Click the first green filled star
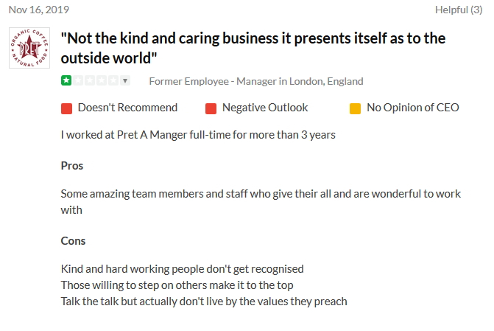Image resolution: width=494 pixels, height=331 pixels. (67, 80)
